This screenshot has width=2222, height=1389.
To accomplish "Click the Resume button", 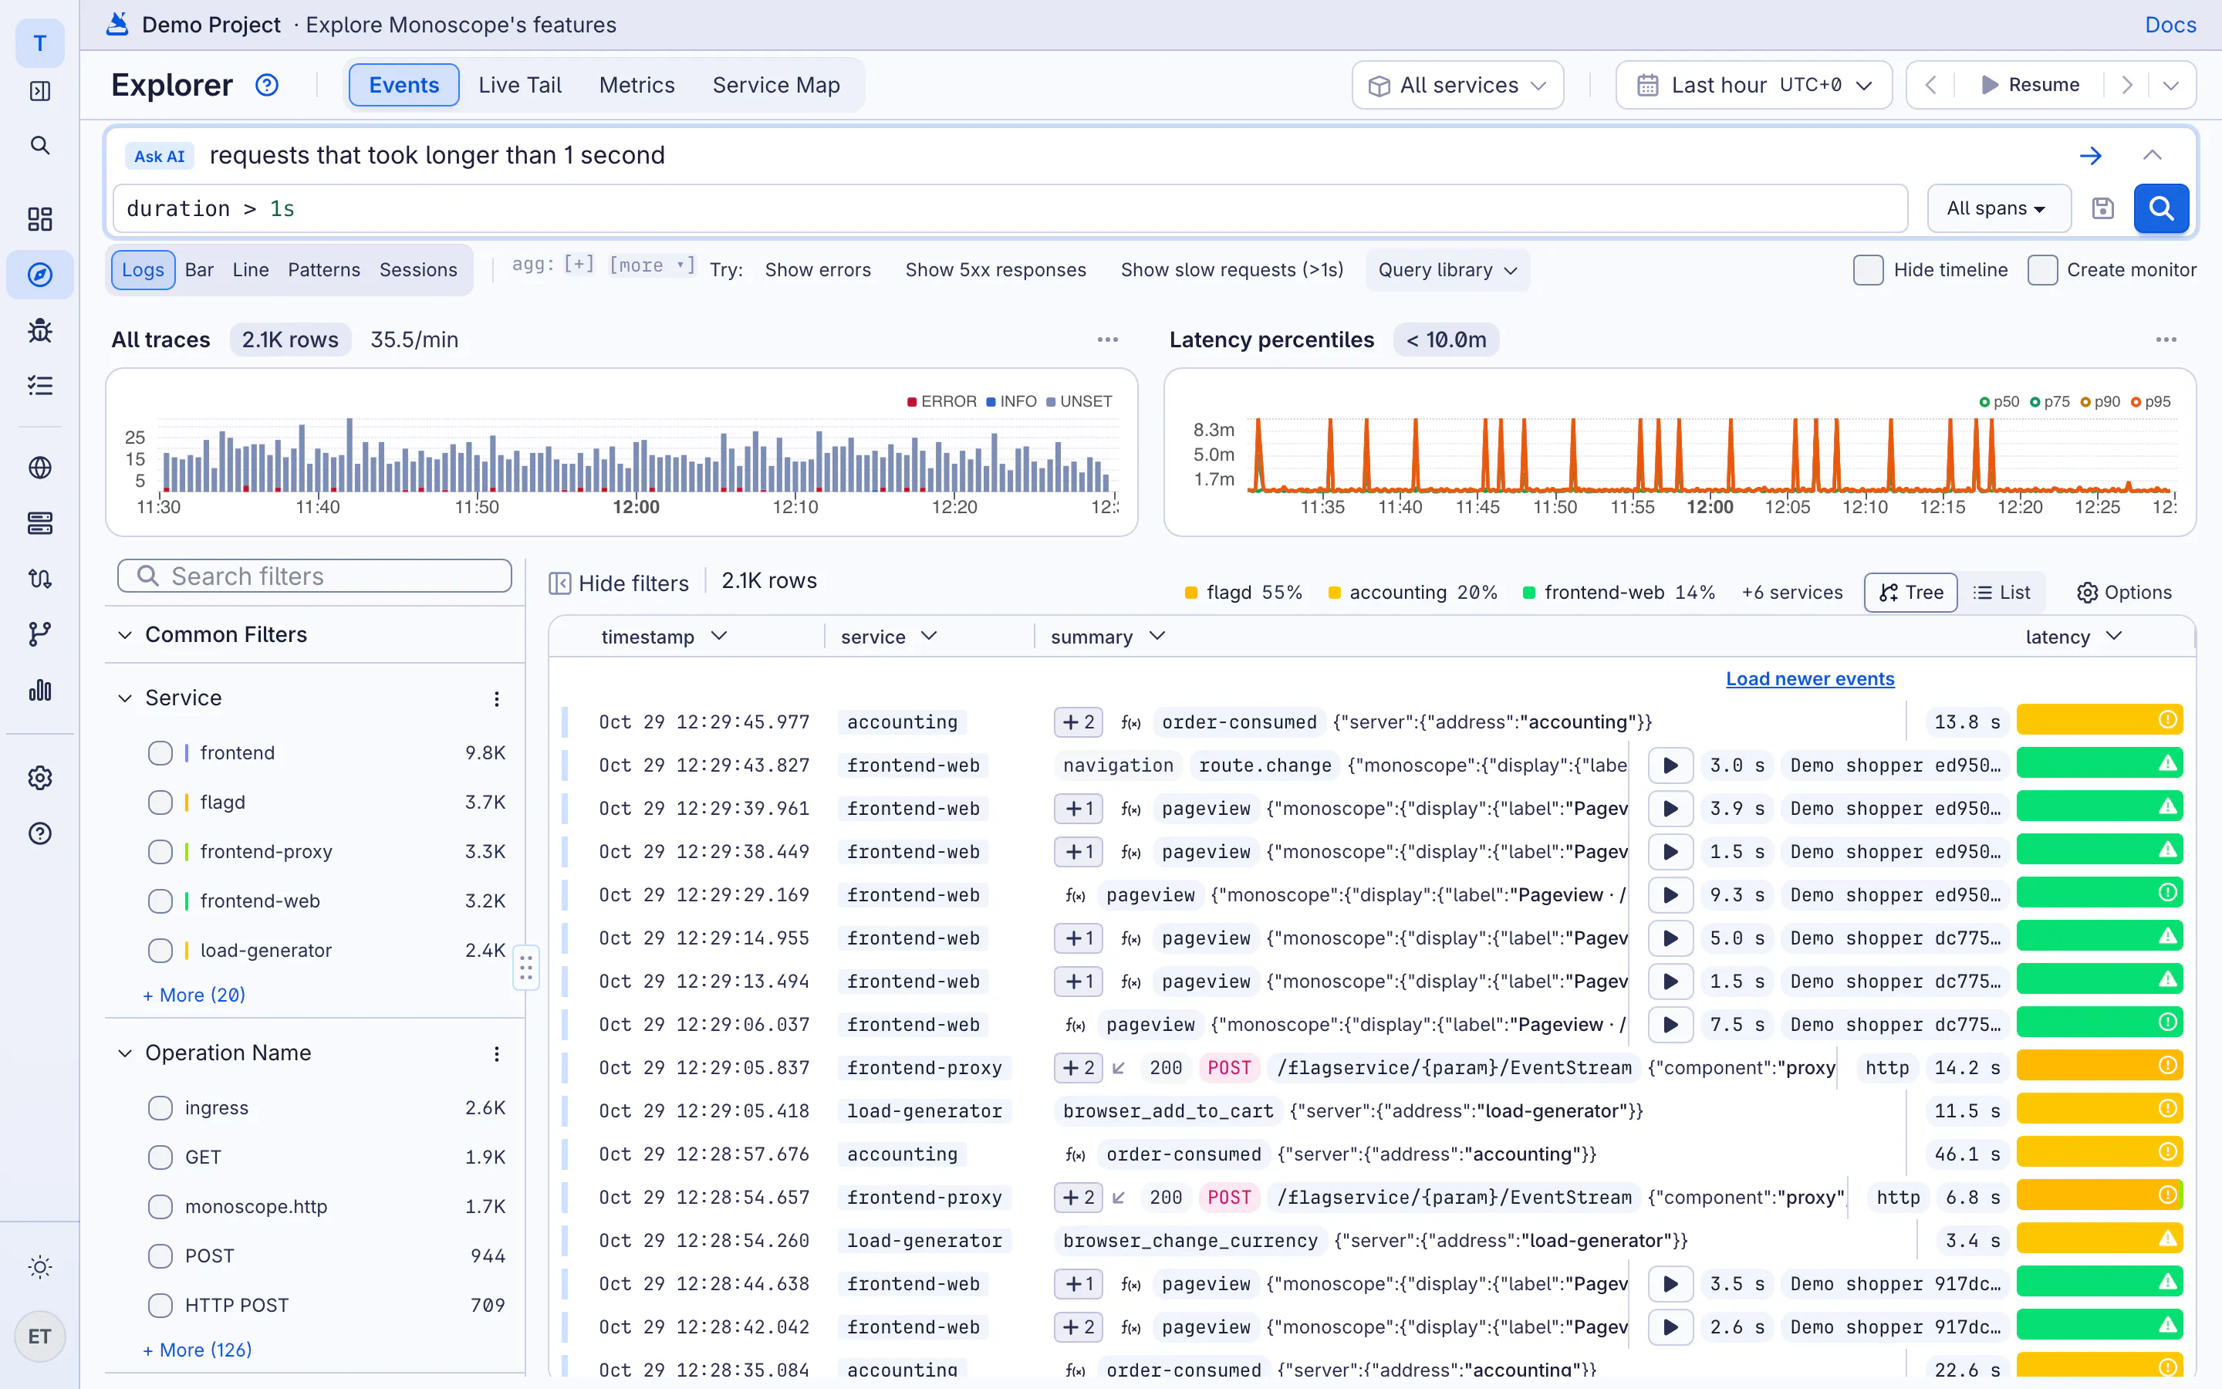I will pyautogui.click(x=2029, y=86).
